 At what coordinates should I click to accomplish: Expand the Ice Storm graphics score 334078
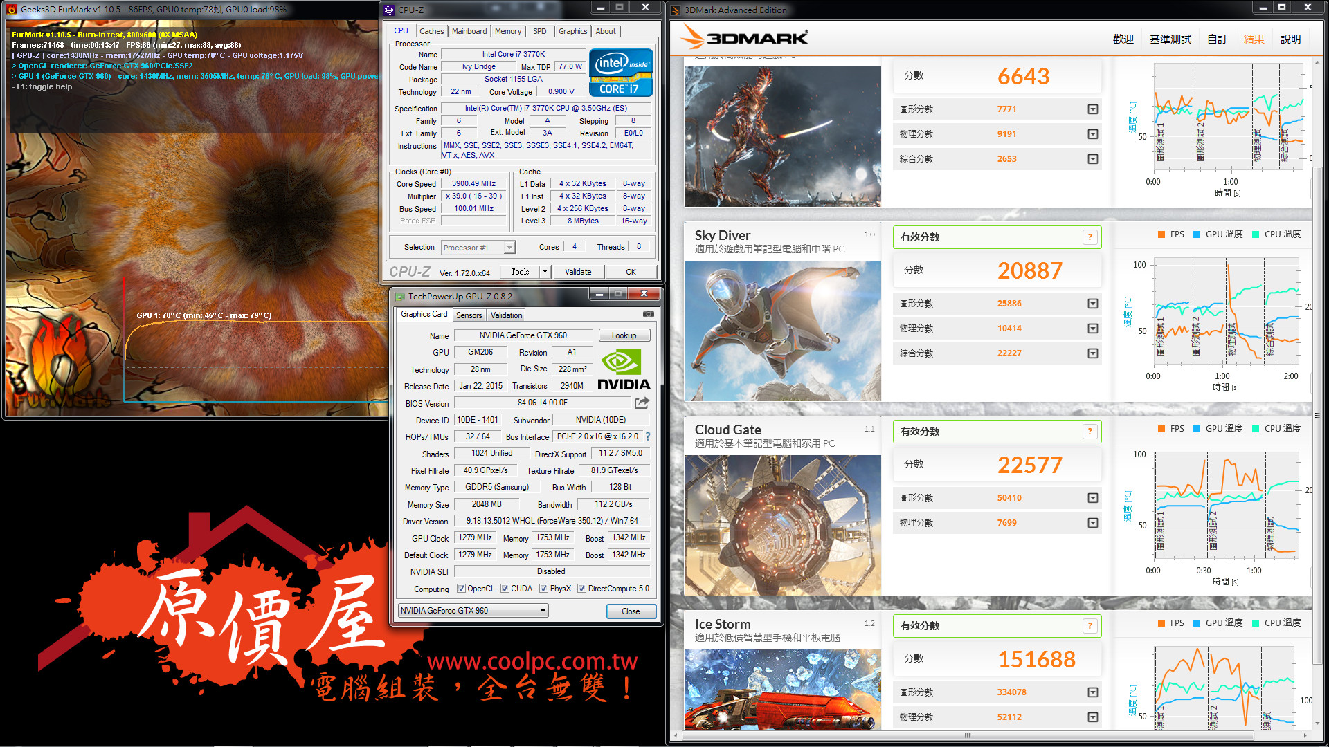pos(1092,692)
